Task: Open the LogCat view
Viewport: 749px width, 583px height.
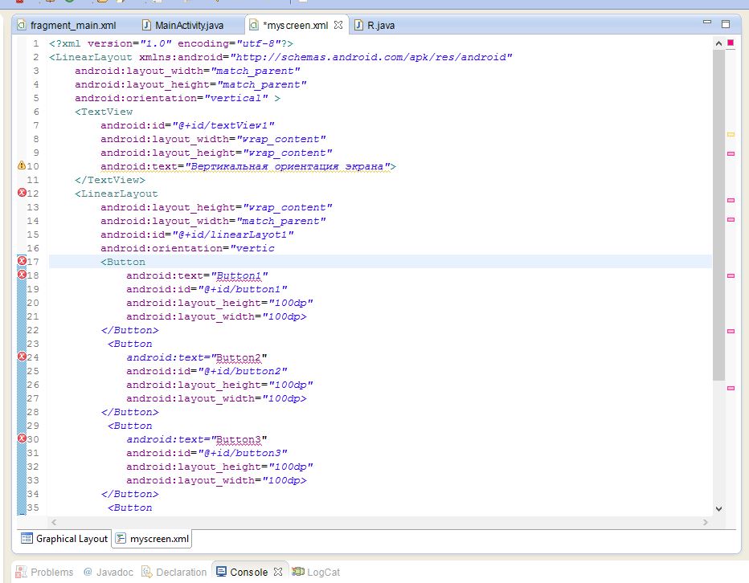Action: tap(316, 572)
